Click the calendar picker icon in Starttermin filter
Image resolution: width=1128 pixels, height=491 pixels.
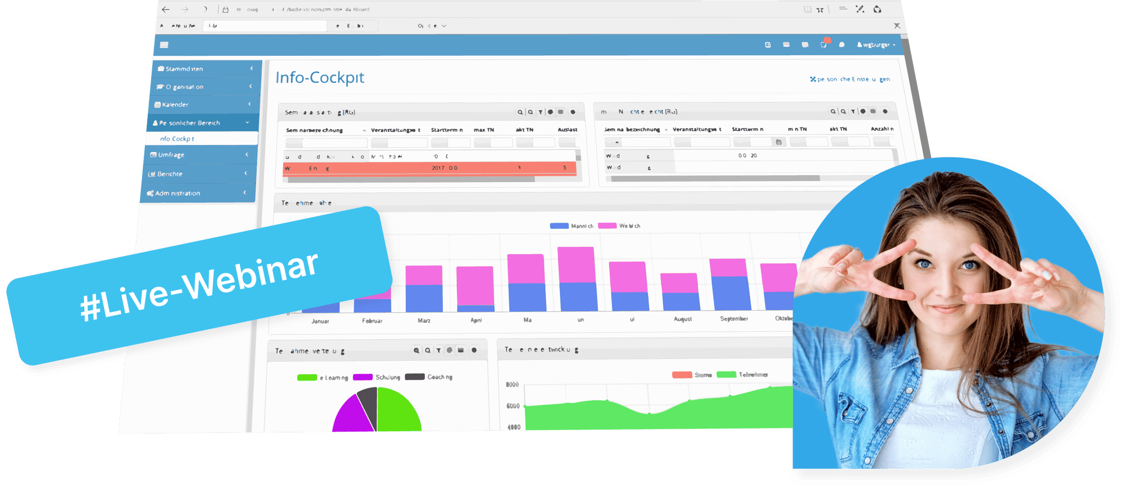click(779, 142)
